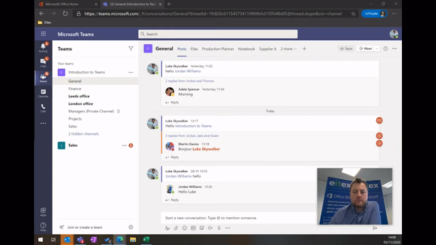Open Calls in the left rail
Image resolution: width=436 pixels, height=245 pixels.
(x=43, y=108)
